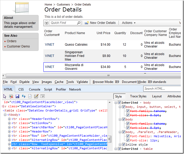This screenshot has width=184, height=154.
Task: Click Browser Mode: IE9 menu
Action: 106,82
